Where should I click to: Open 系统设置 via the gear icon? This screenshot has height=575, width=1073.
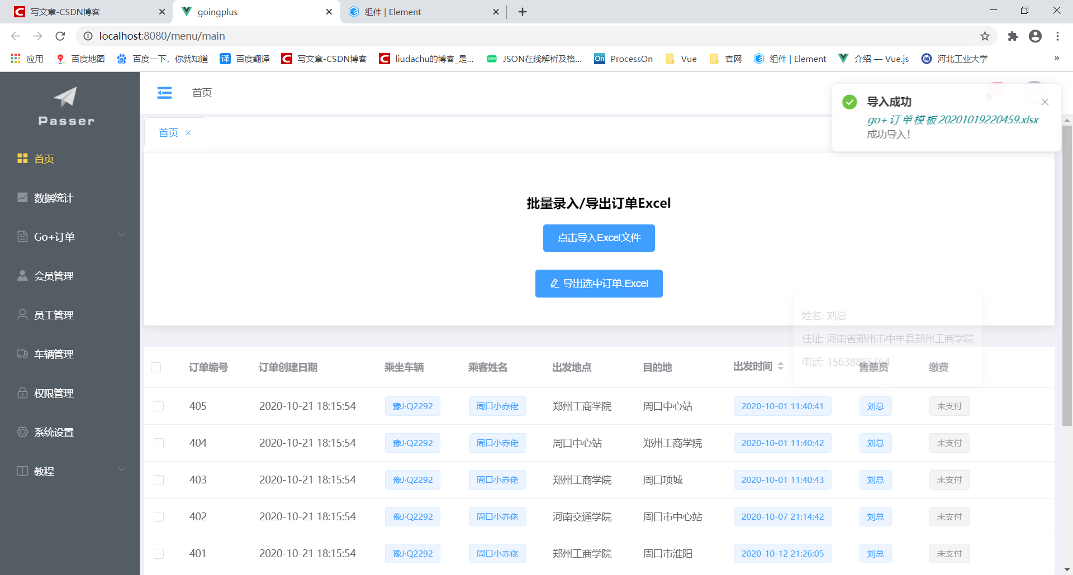(x=22, y=432)
